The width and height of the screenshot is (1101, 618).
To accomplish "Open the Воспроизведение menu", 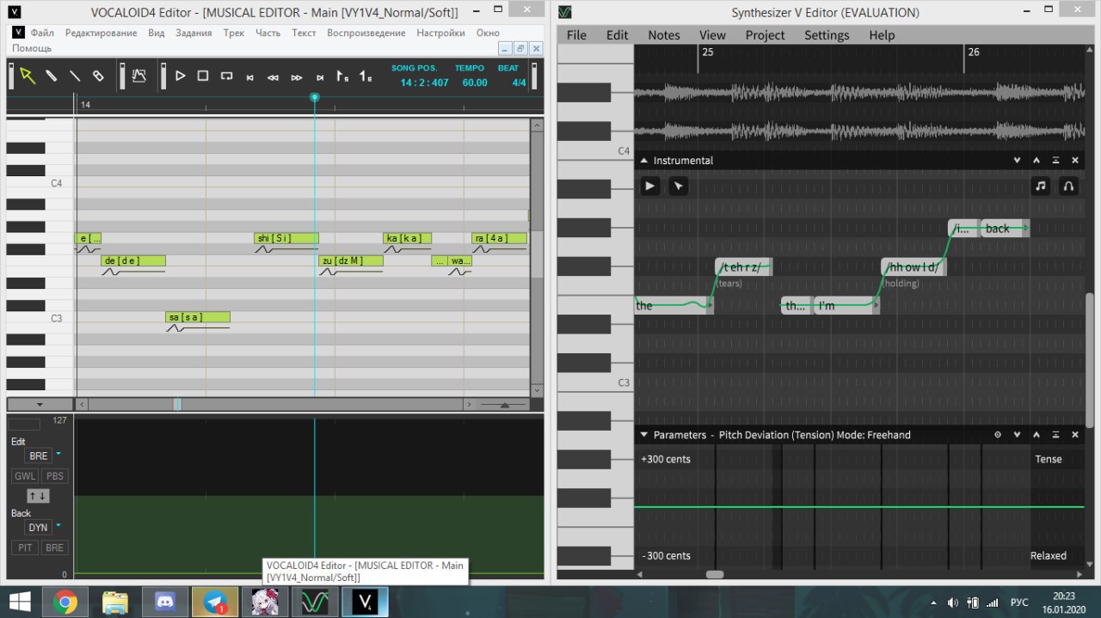I will click(366, 33).
